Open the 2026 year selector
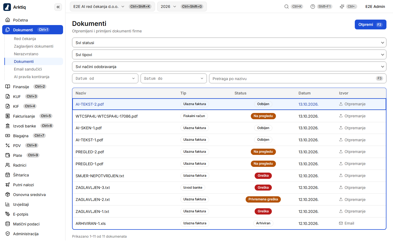Image resolution: width=393 pixels, height=245 pixels. point(168,7)
